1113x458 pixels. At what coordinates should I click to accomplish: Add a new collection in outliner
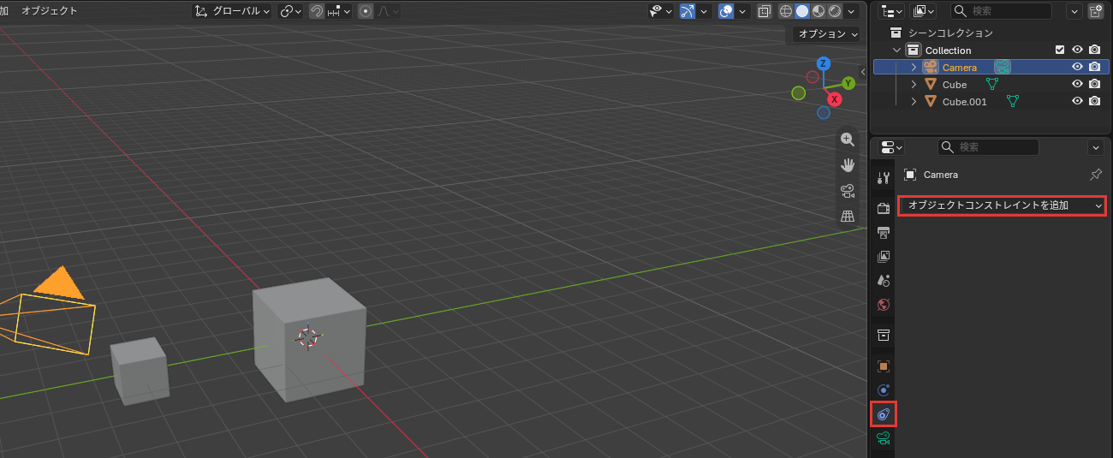(1095, 11)
